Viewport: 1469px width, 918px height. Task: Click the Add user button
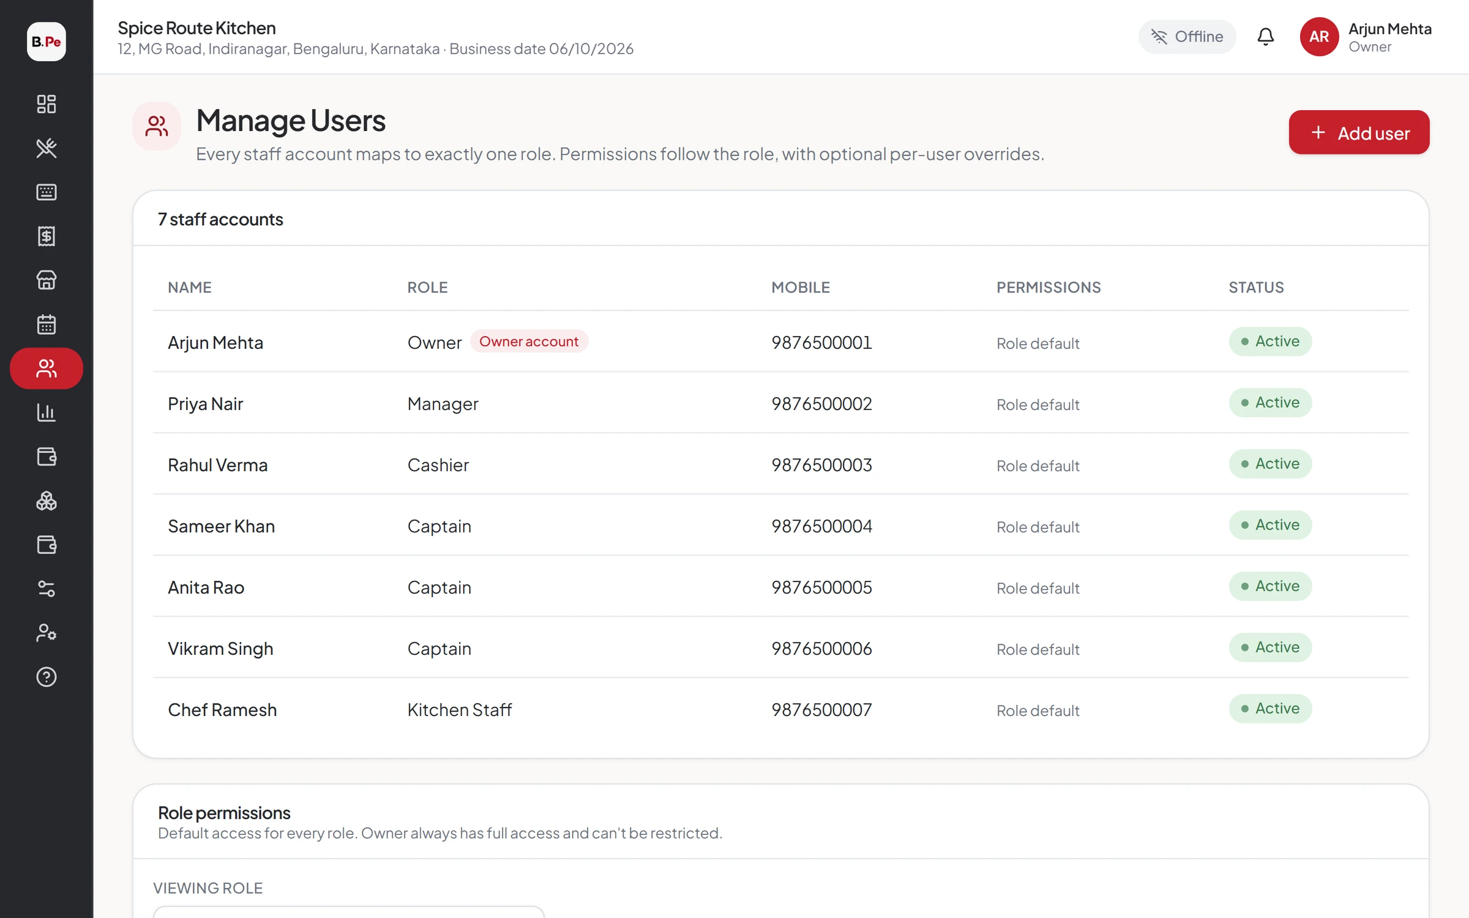pos(1359,132)
